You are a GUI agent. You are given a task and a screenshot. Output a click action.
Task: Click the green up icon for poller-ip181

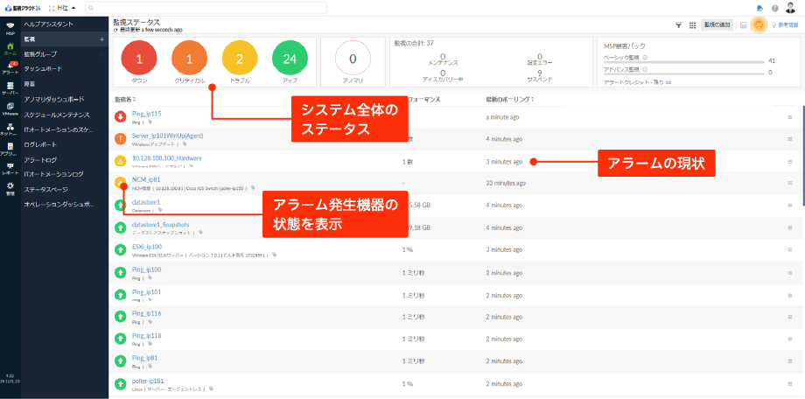coord(120,383)
